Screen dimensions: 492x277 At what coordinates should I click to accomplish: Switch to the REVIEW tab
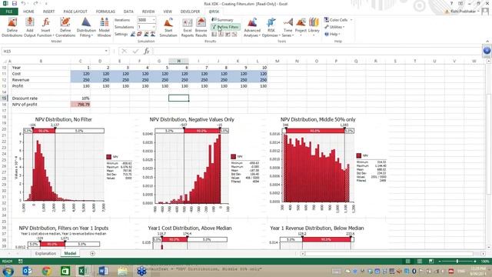coord(148,12)
